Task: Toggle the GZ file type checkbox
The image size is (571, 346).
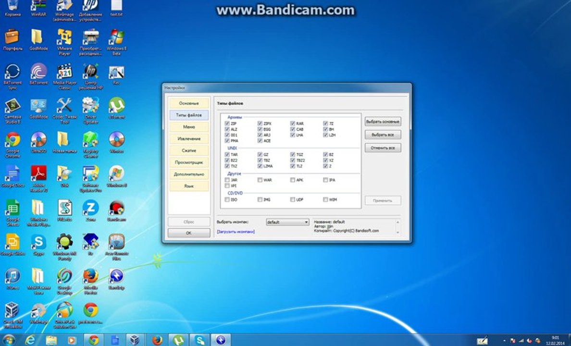Action: (260, 154)
